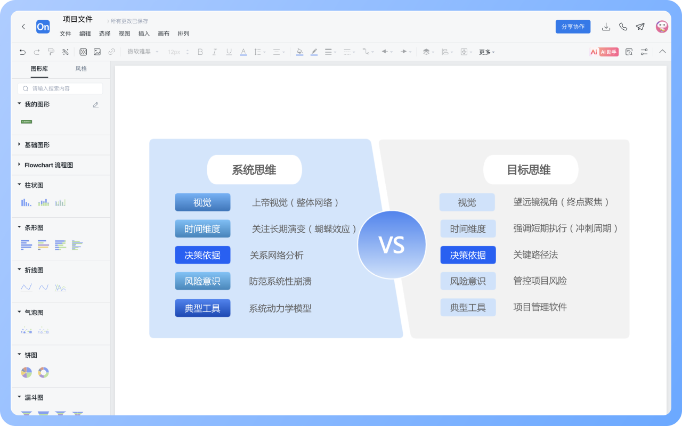Toggle italic formatting
The width and height of the screenshot is (682, 426).
pos(214,52)
